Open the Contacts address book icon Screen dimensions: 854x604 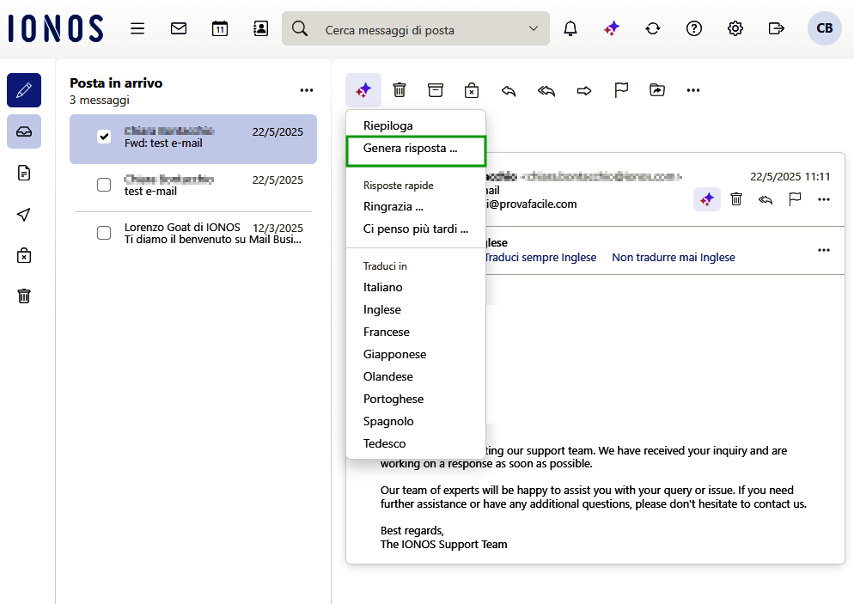[x=261, y=28]
